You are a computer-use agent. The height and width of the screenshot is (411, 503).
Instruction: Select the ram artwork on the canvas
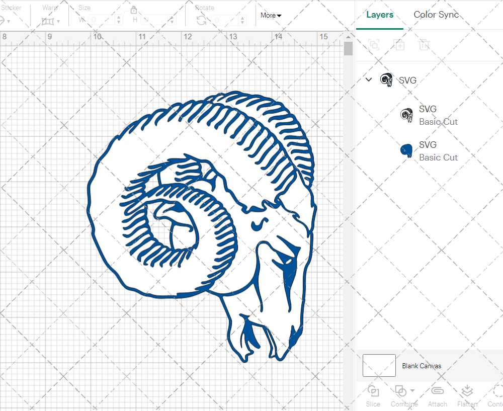(202, 226)
